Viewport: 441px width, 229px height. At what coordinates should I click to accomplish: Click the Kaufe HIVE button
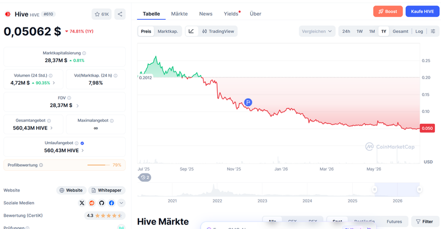tap(422, 12)
